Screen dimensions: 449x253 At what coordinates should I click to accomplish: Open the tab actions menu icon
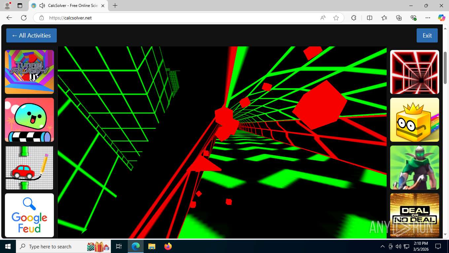click(x=20, y=6)
